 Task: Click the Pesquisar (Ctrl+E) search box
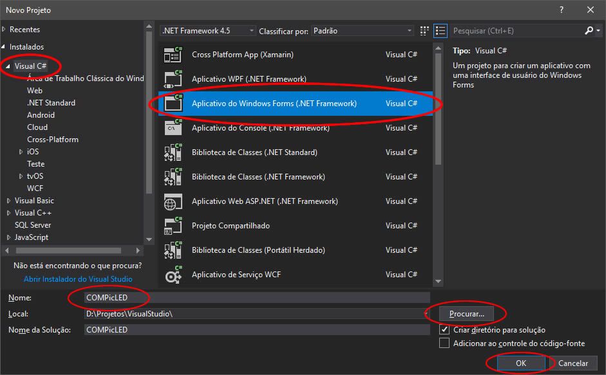click(517, 30)
